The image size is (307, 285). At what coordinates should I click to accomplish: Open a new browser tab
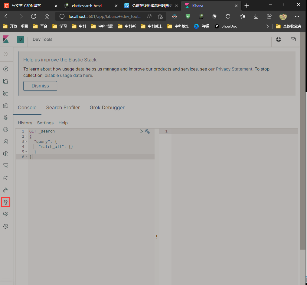point(247,6)
